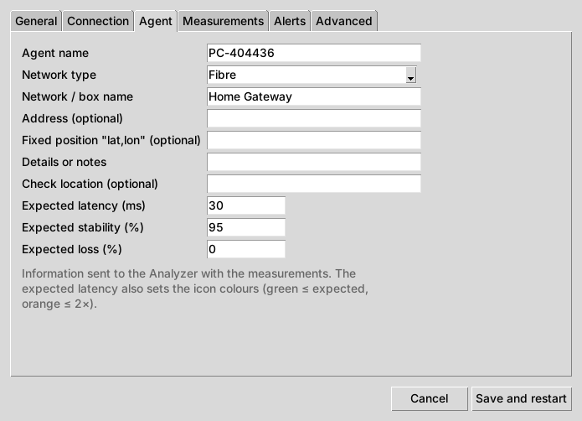Click the Analyzer information help text
This screenshot has height=421, width=582.
pyautogui.click(x=195, y=288)
